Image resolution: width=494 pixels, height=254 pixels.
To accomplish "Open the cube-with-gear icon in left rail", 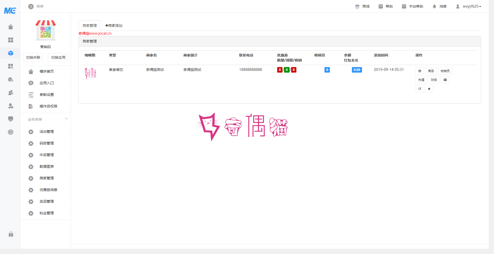I will (10, 79).
